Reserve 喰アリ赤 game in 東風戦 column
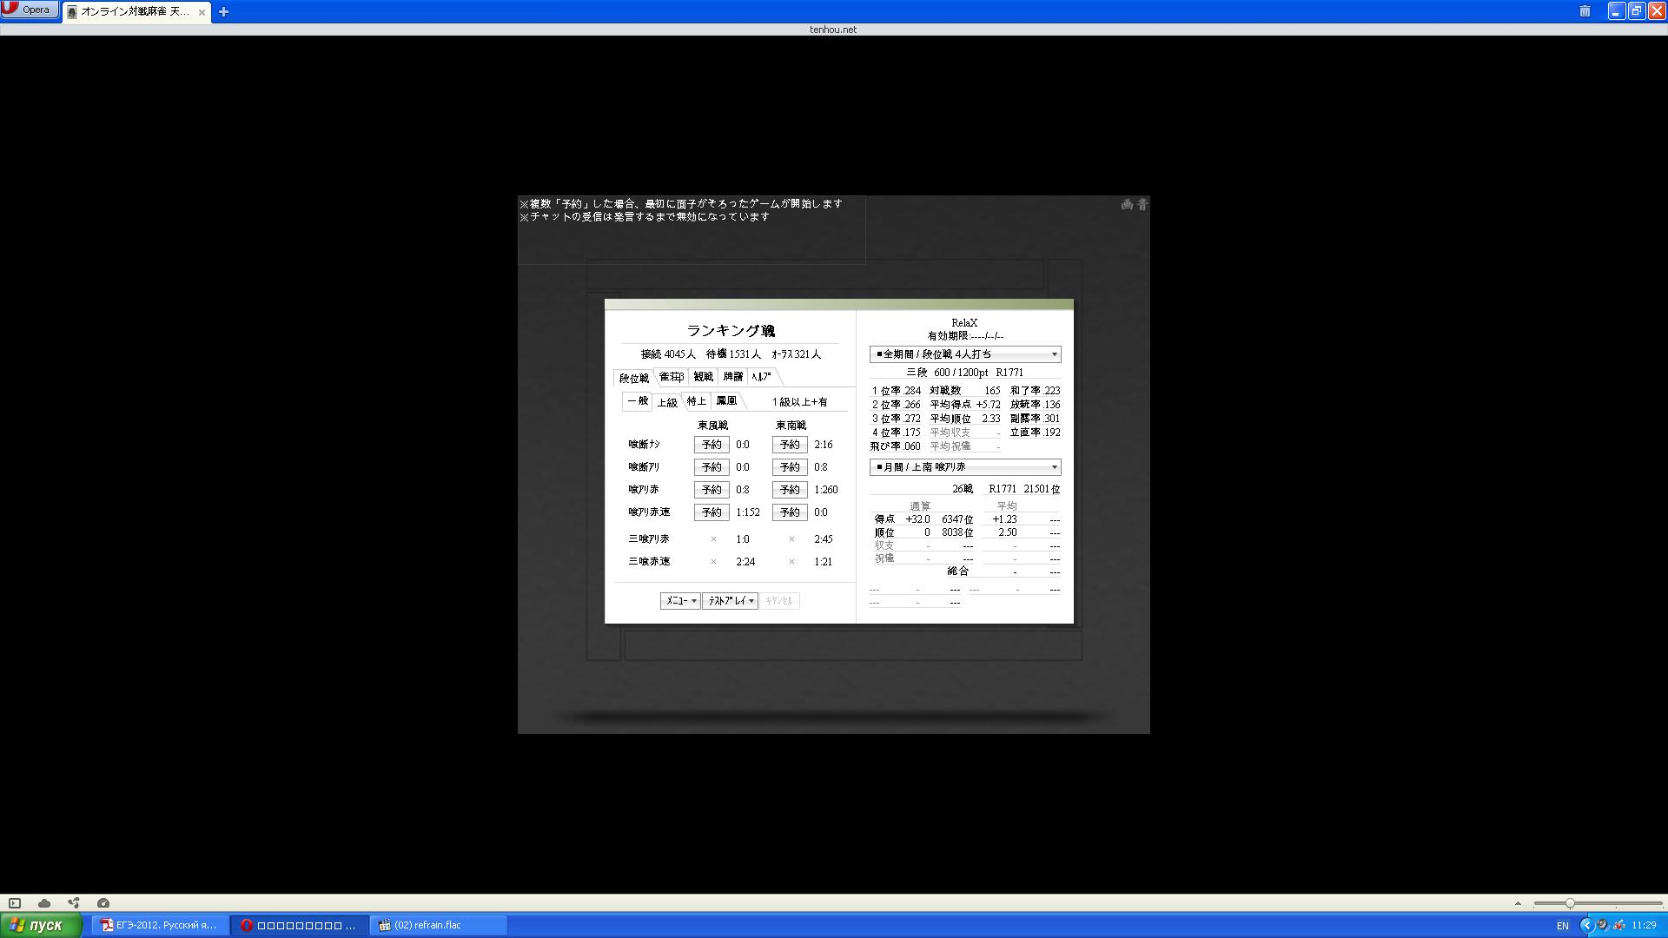The height and width of the screenshot is (938, 1668). click(712, 490)
